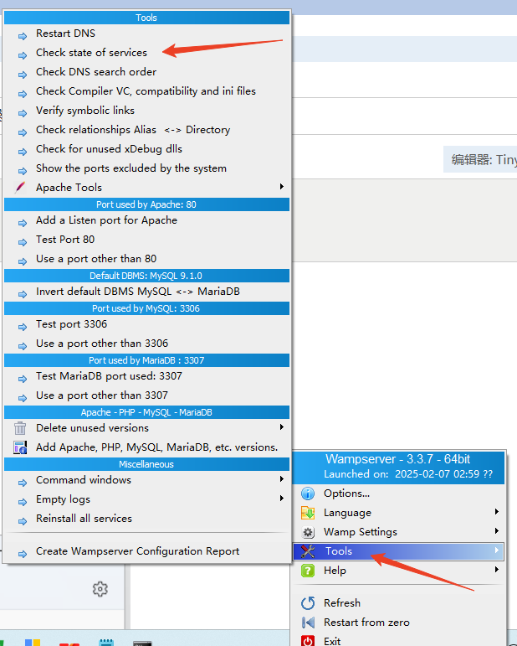The image size is (517, 646).
Task: Select Reinstall all services
Action: tap(147, 519)
